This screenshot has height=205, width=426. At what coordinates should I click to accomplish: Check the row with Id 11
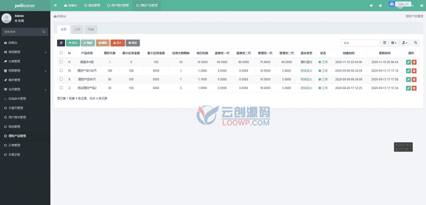click(x=61, y=62)
